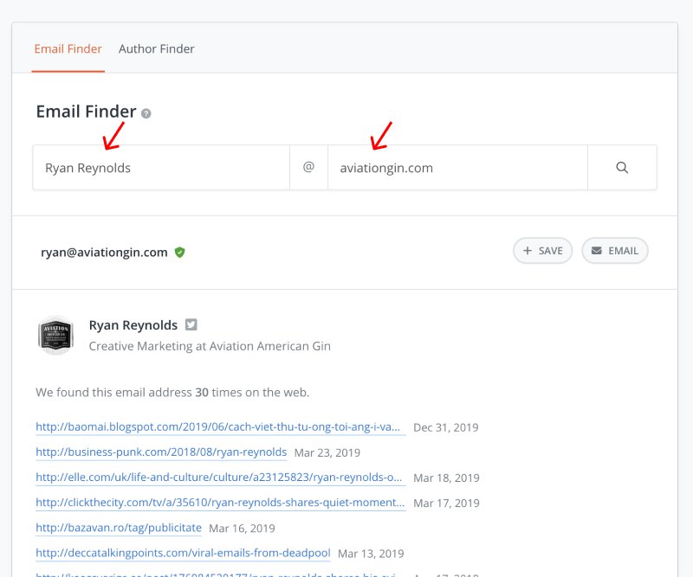Open the business-punk.com ryan-reynolds link

(161, 452)
